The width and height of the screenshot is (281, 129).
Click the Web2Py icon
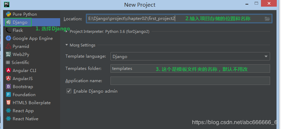(8, 54)
